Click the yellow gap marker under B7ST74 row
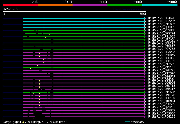180x124 pixels. (x=49, y=35)
